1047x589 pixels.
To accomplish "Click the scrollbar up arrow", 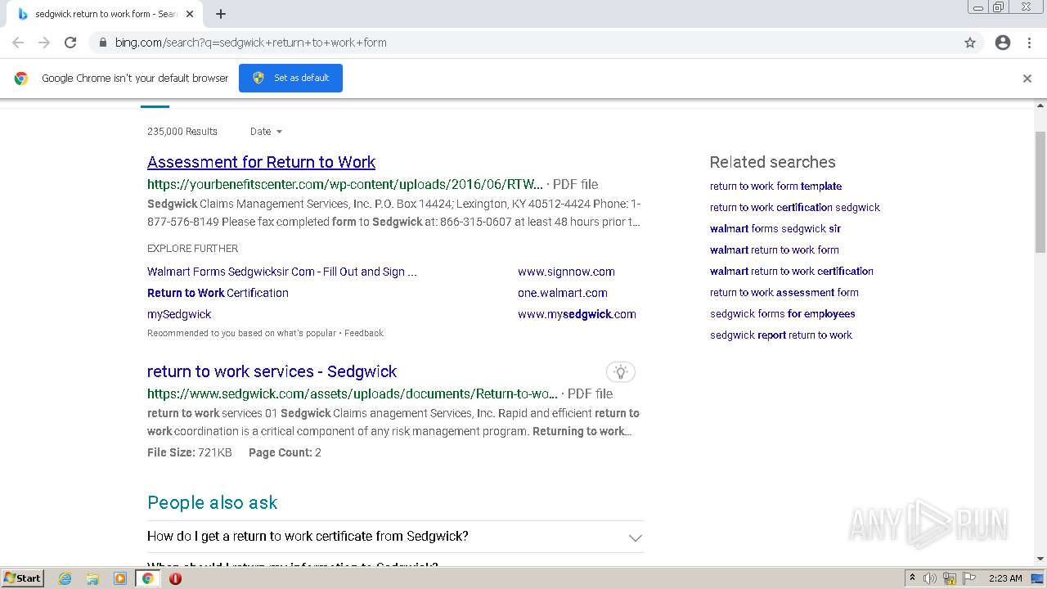I will click(1040, 106).
